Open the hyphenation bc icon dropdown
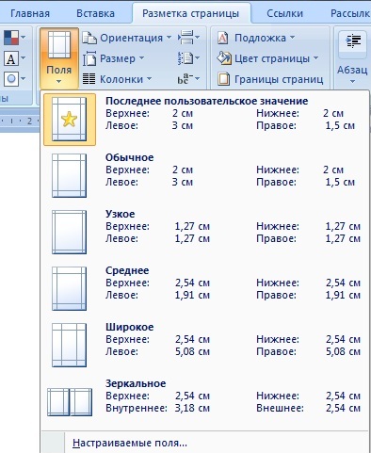The width and height of the screenshot is (371, 453). 188,79
